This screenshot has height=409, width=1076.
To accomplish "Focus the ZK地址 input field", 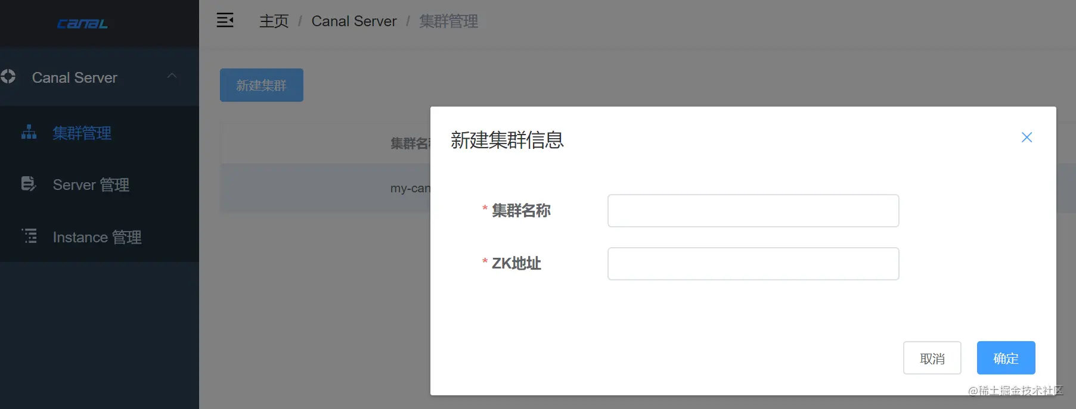I will tap(753, 264).
